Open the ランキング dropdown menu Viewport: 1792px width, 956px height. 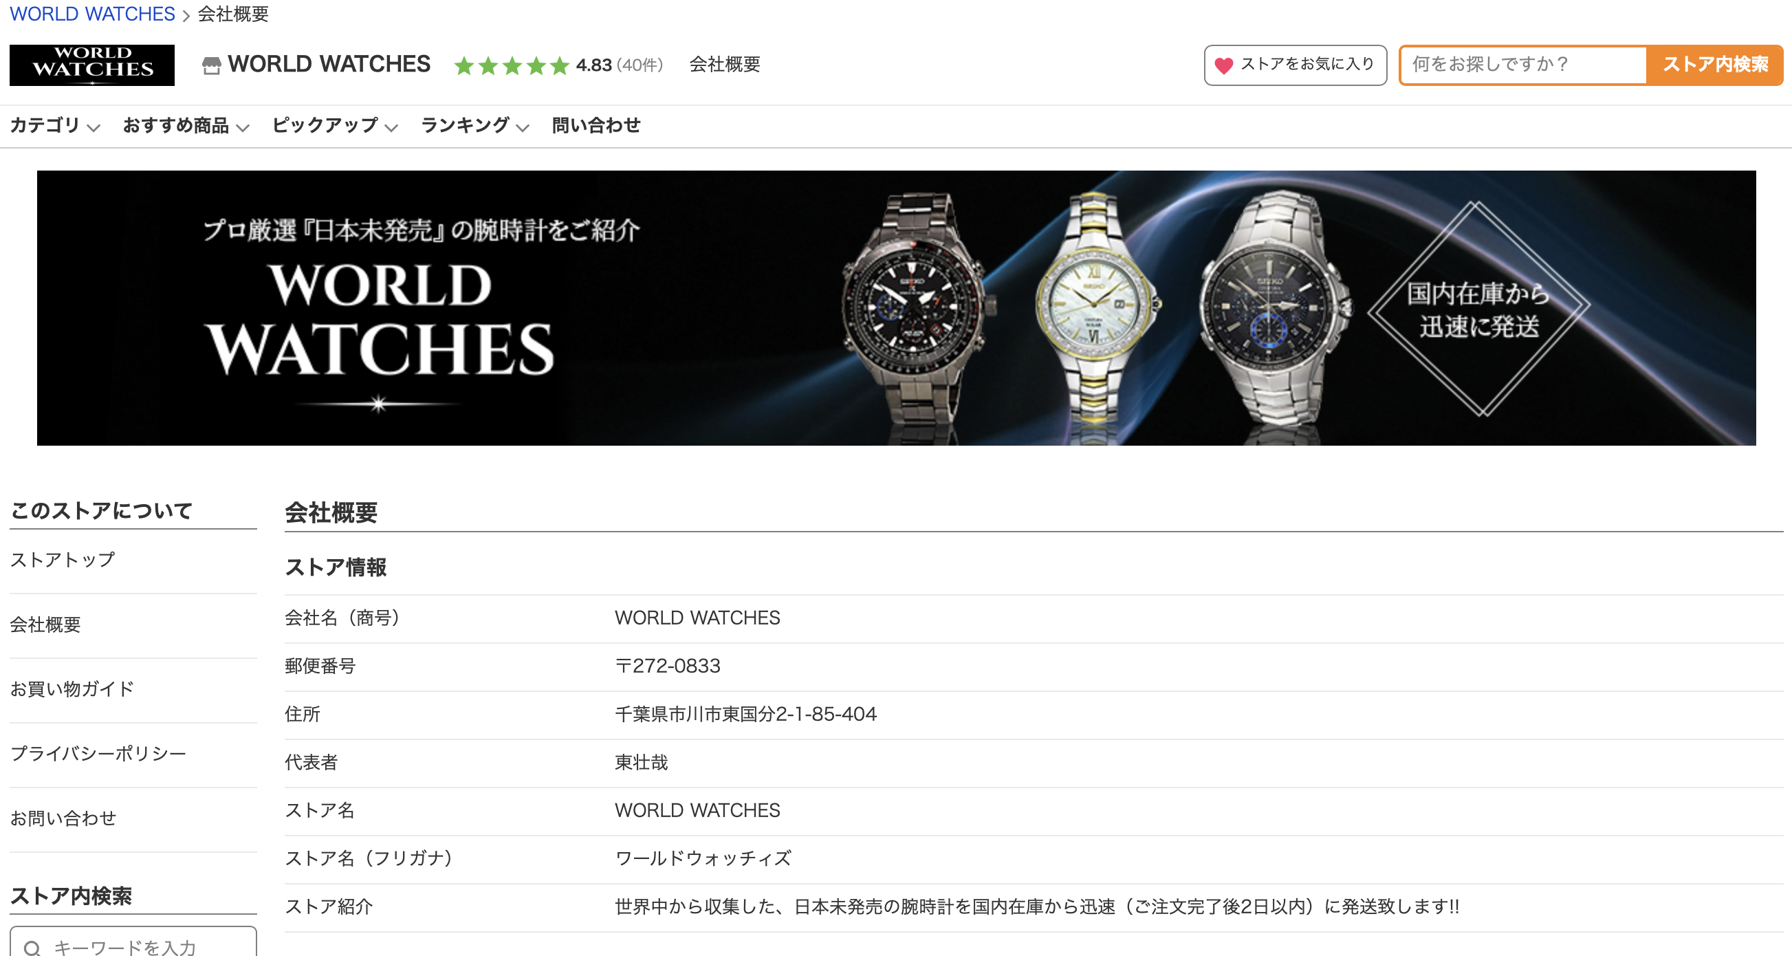click(x=475, y=125)
